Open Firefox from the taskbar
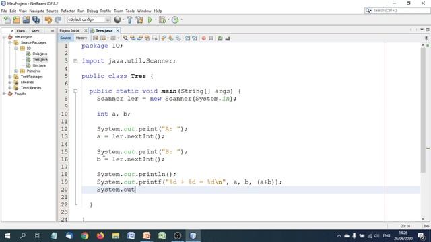The image size is (431, 242). pos(100,235)
